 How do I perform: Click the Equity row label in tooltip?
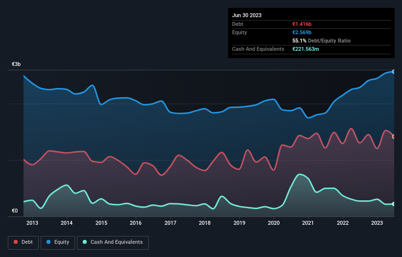tap(239, 32)
